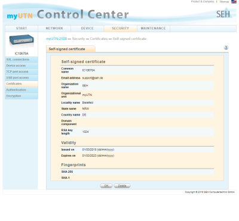Screen dimensions: 239x221
Task: Select SSL connections in the sidebar
Action: pyautogui.click(x=22, y=60)
